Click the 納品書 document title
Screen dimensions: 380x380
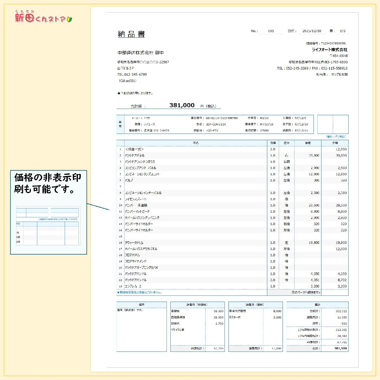(x=131, y=34)
